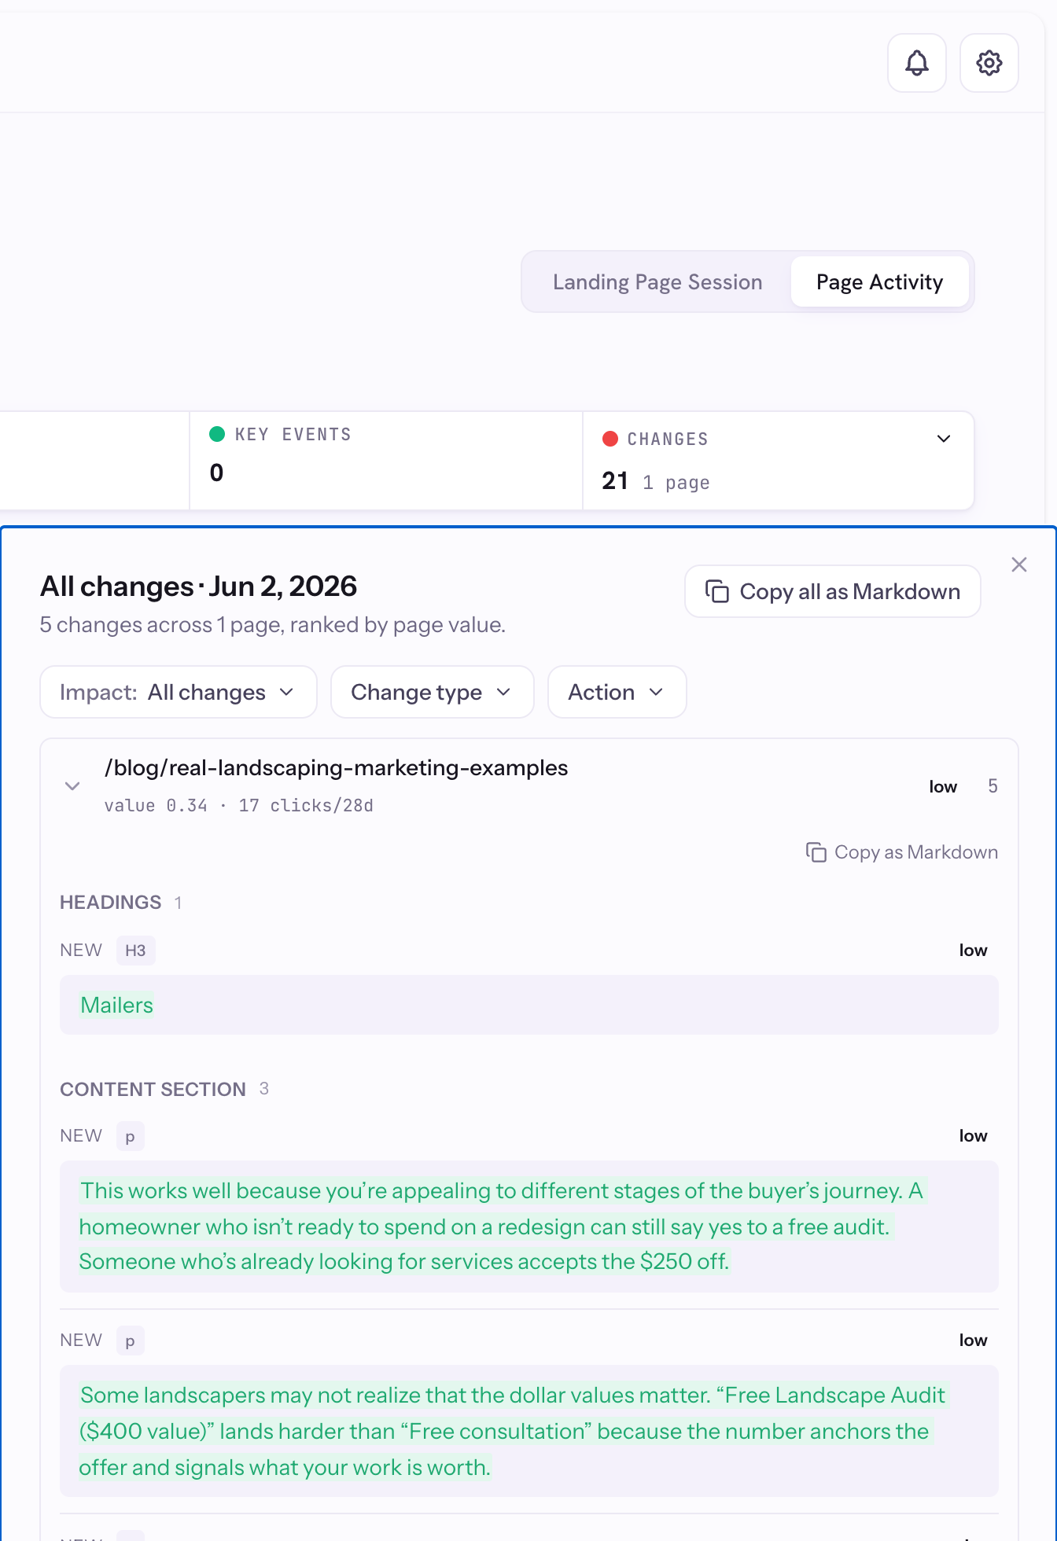
Task: Click the H3 tag badge
Action: (136, 951)
